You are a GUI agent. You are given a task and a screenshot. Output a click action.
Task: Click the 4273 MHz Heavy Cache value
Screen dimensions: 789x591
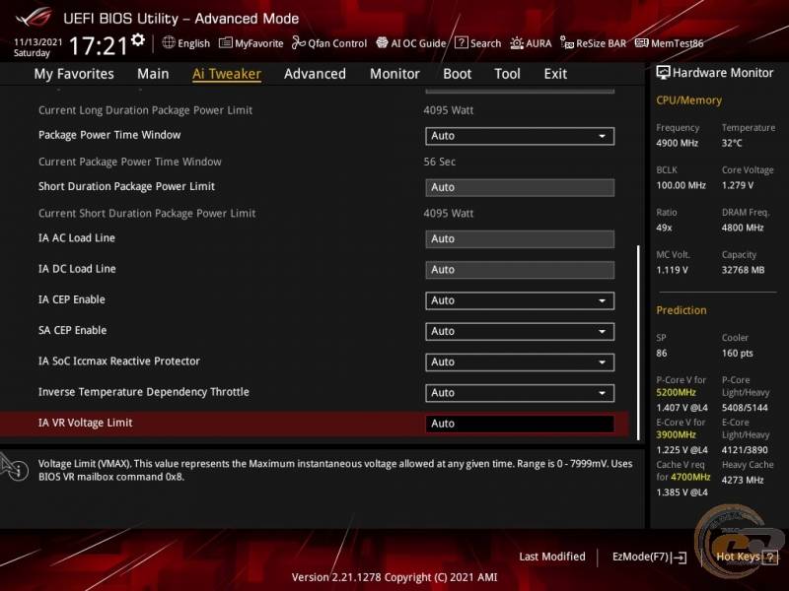click(743, 481)
